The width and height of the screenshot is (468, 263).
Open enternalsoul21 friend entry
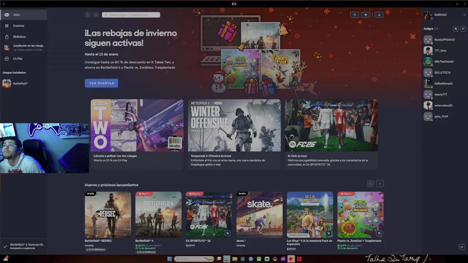(444, 105)
